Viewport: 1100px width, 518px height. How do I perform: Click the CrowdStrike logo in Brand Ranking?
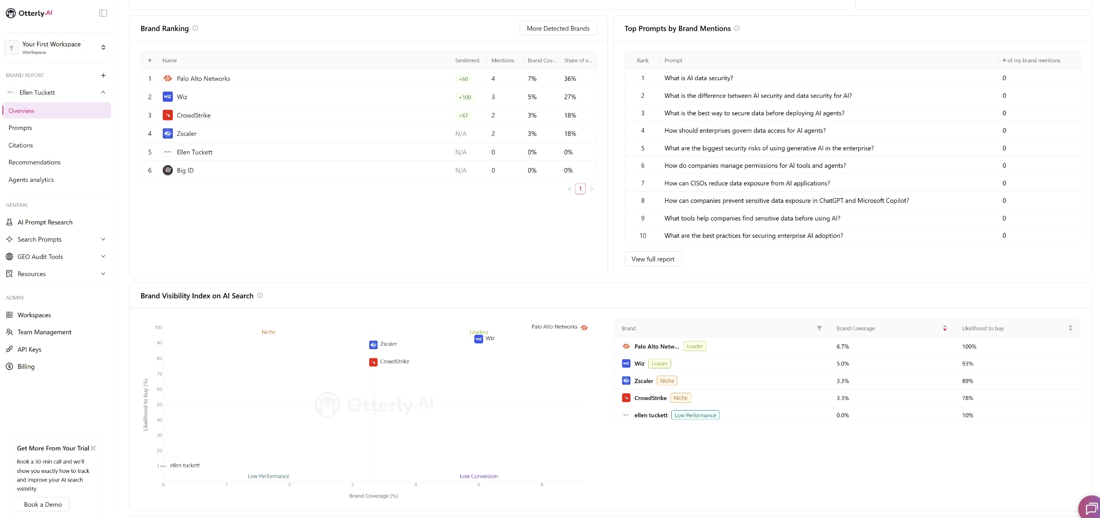coord(168,115)
